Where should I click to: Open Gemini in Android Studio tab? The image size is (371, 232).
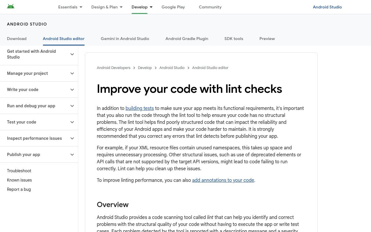(125, 39)
